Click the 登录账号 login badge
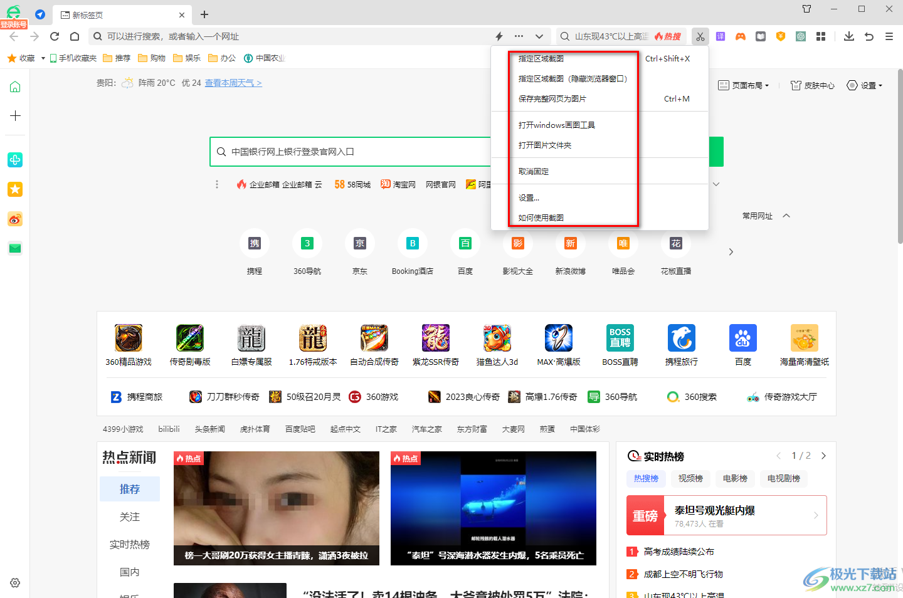This screenshot has width=903, height=598. pos(14,24)
